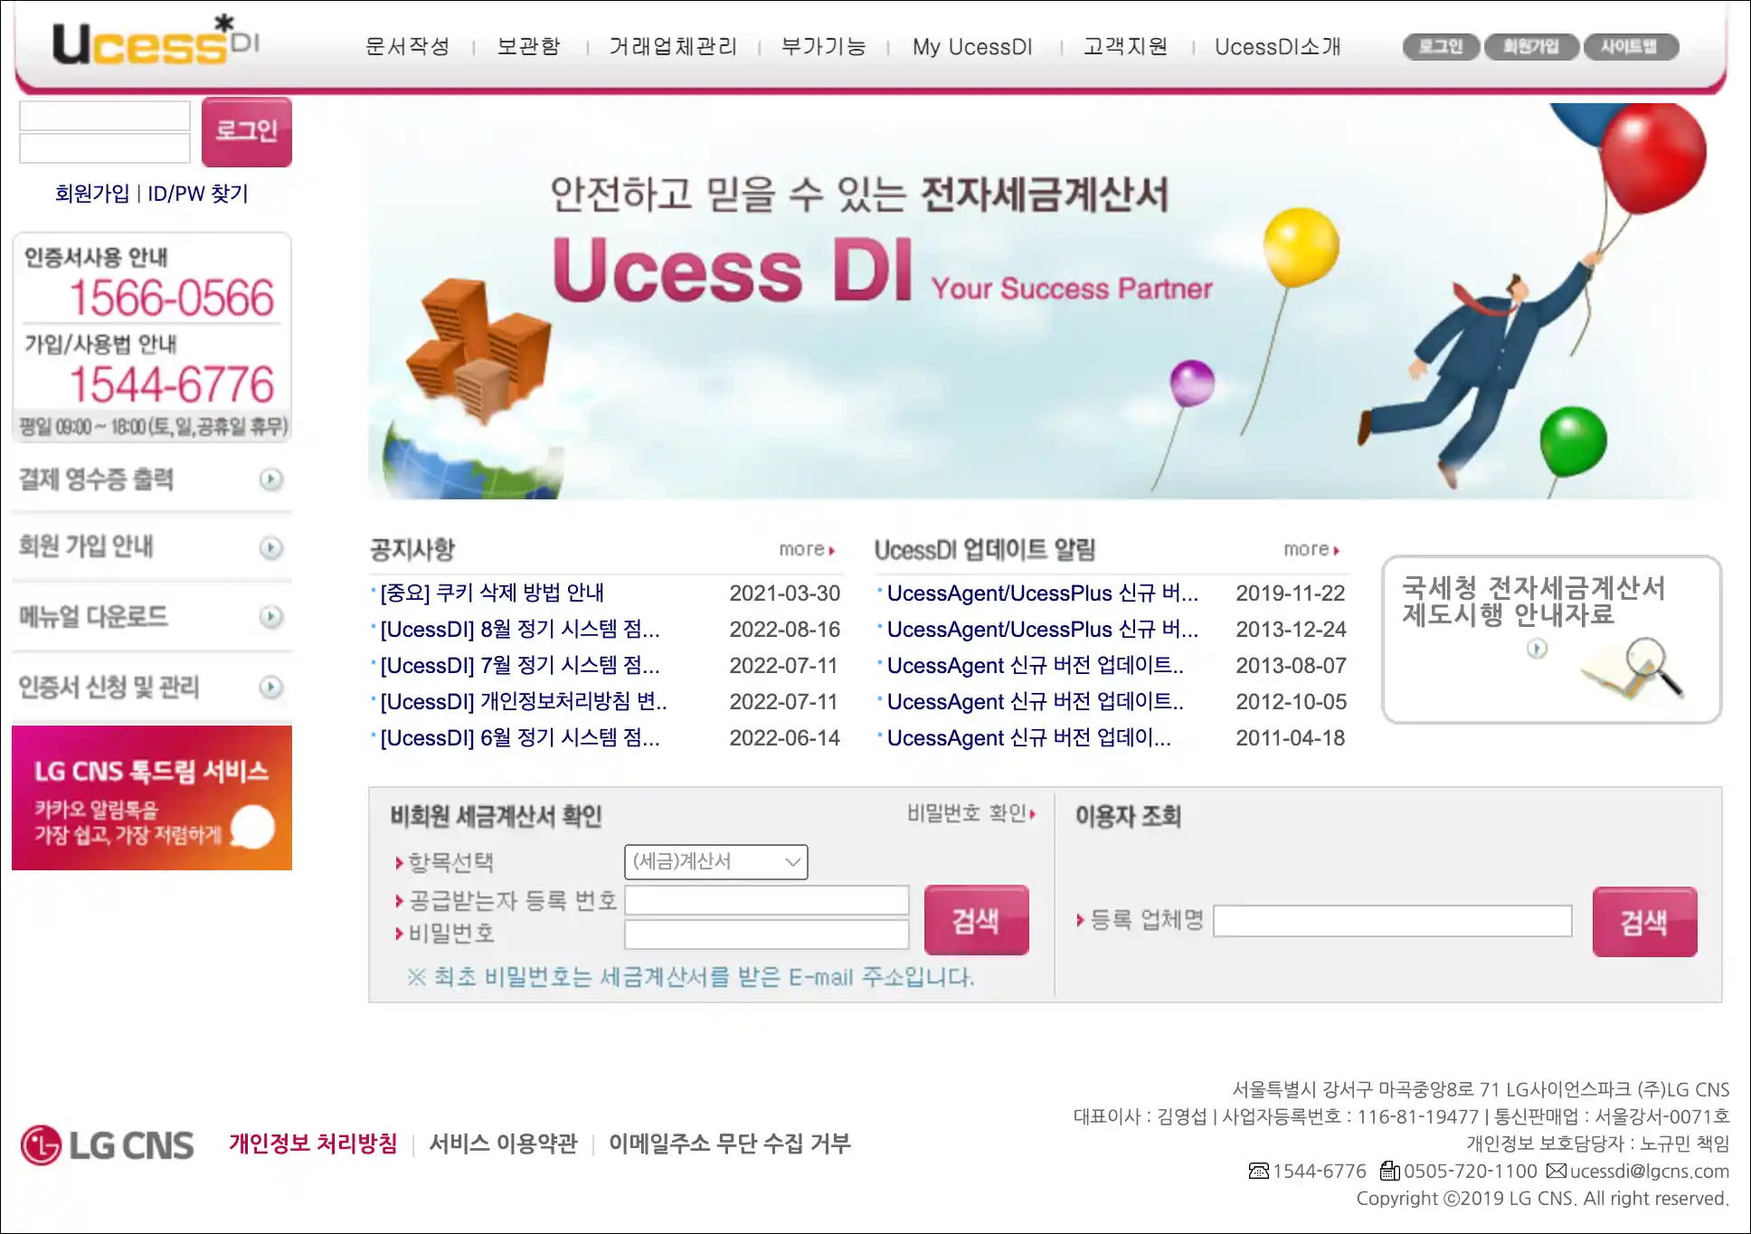Click the arrow icon beside 인증서 신청 및 관리
The width and height of the screenshot is (1751, 1234).
[270, 688]
